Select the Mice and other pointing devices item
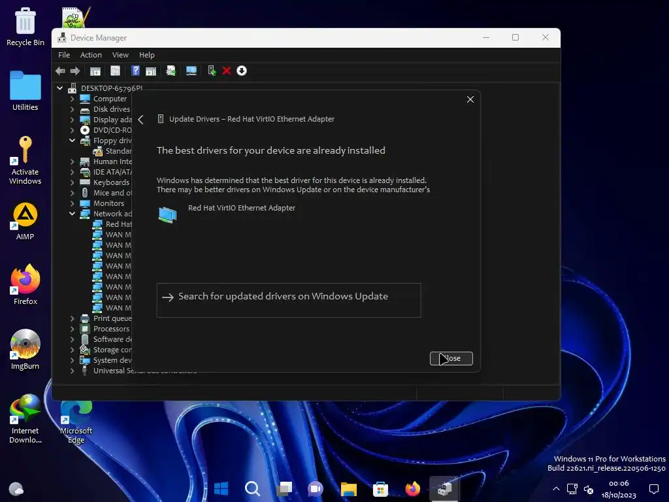The height and width of the screenshot is (502, 669). [112, 193]
